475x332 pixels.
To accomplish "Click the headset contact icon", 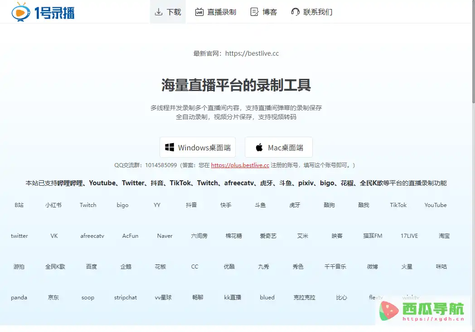I will coord(295,12).
